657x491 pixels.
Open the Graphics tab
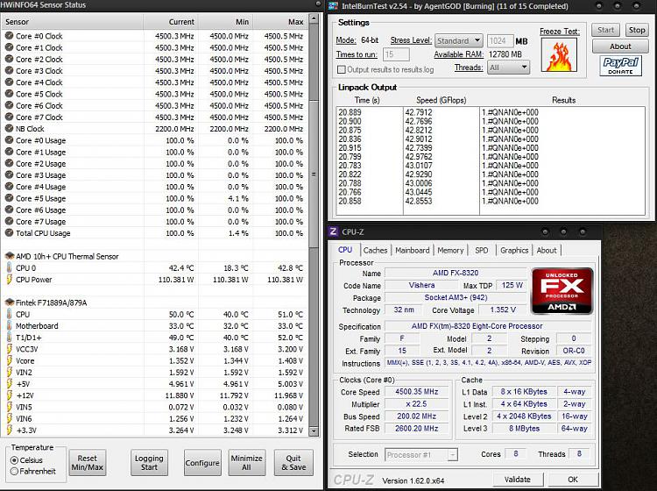point(514,250)
